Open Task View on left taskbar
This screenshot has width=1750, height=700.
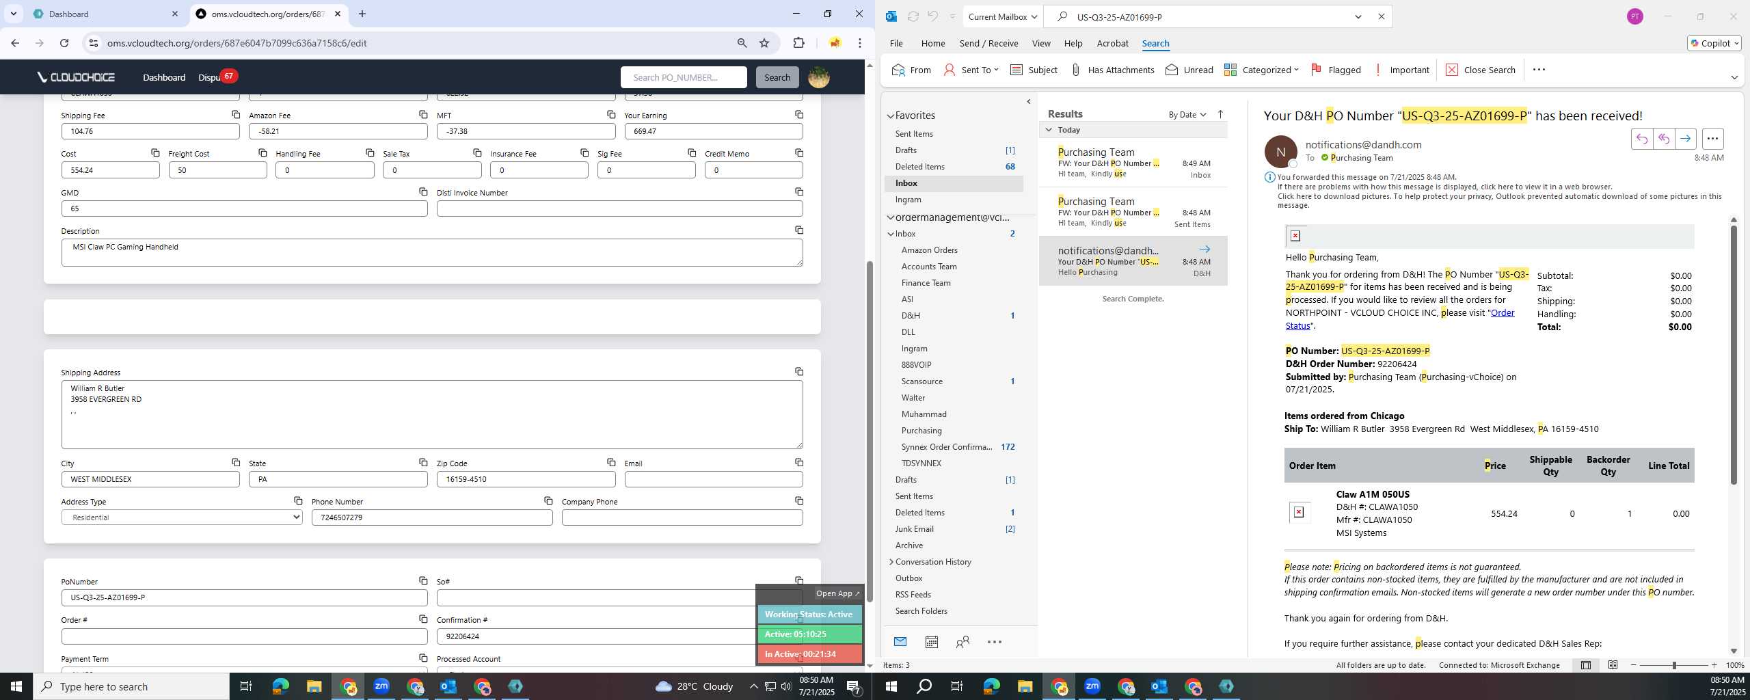246,686
